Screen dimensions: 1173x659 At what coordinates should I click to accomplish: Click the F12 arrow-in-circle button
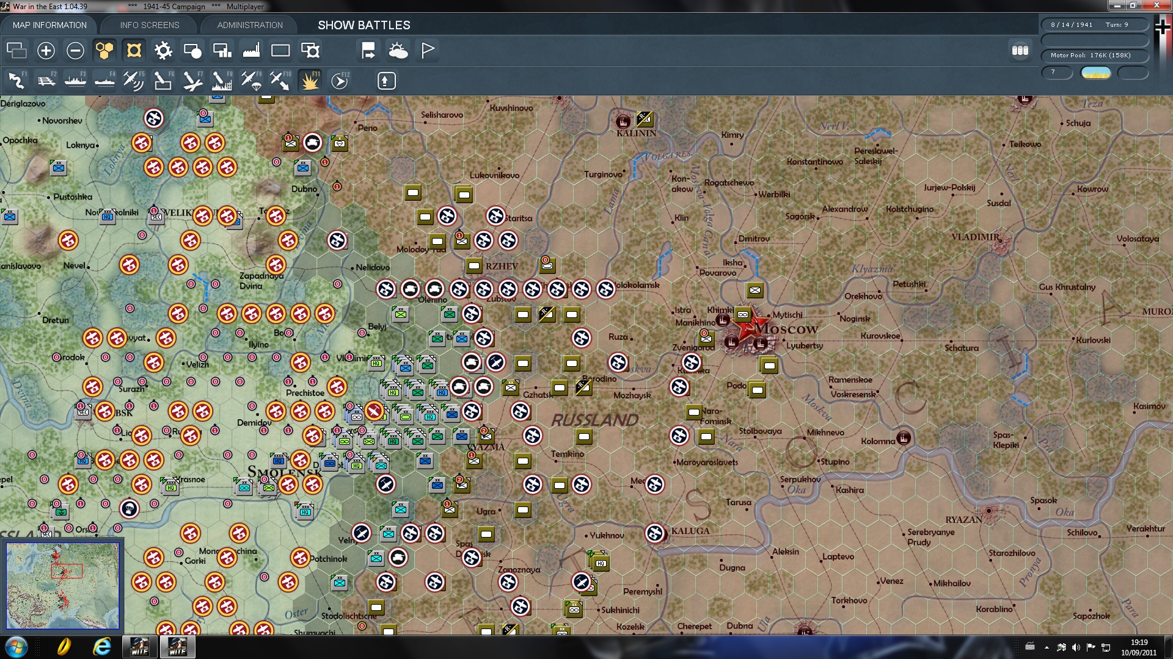(340, 81)
